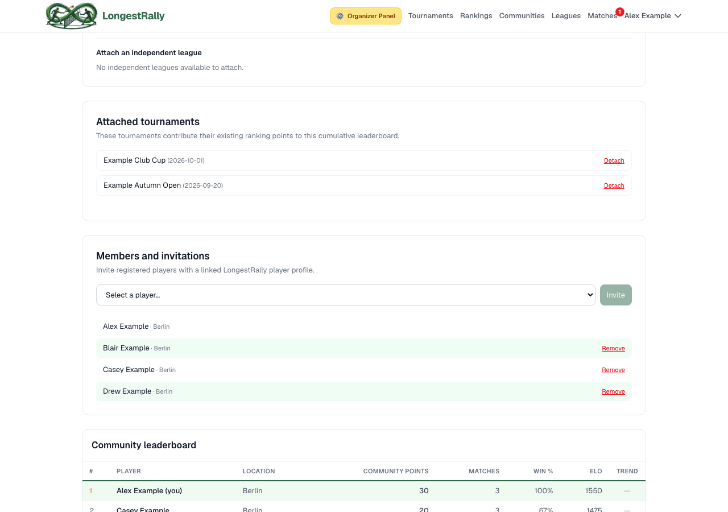Open the Rankings page
The image size is (728, 512).
[476, 16]
